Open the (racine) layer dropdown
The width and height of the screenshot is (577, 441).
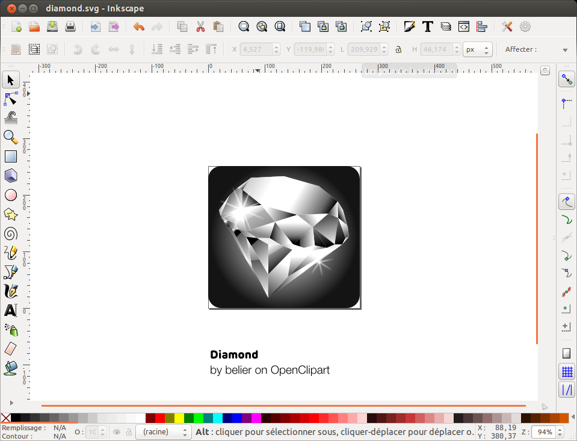pos(162,432)
